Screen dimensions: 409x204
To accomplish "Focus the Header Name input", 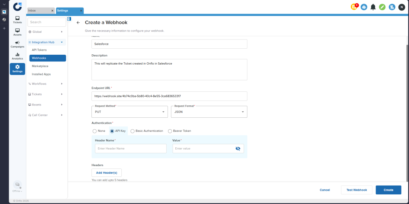I will [x=131, y=149].
